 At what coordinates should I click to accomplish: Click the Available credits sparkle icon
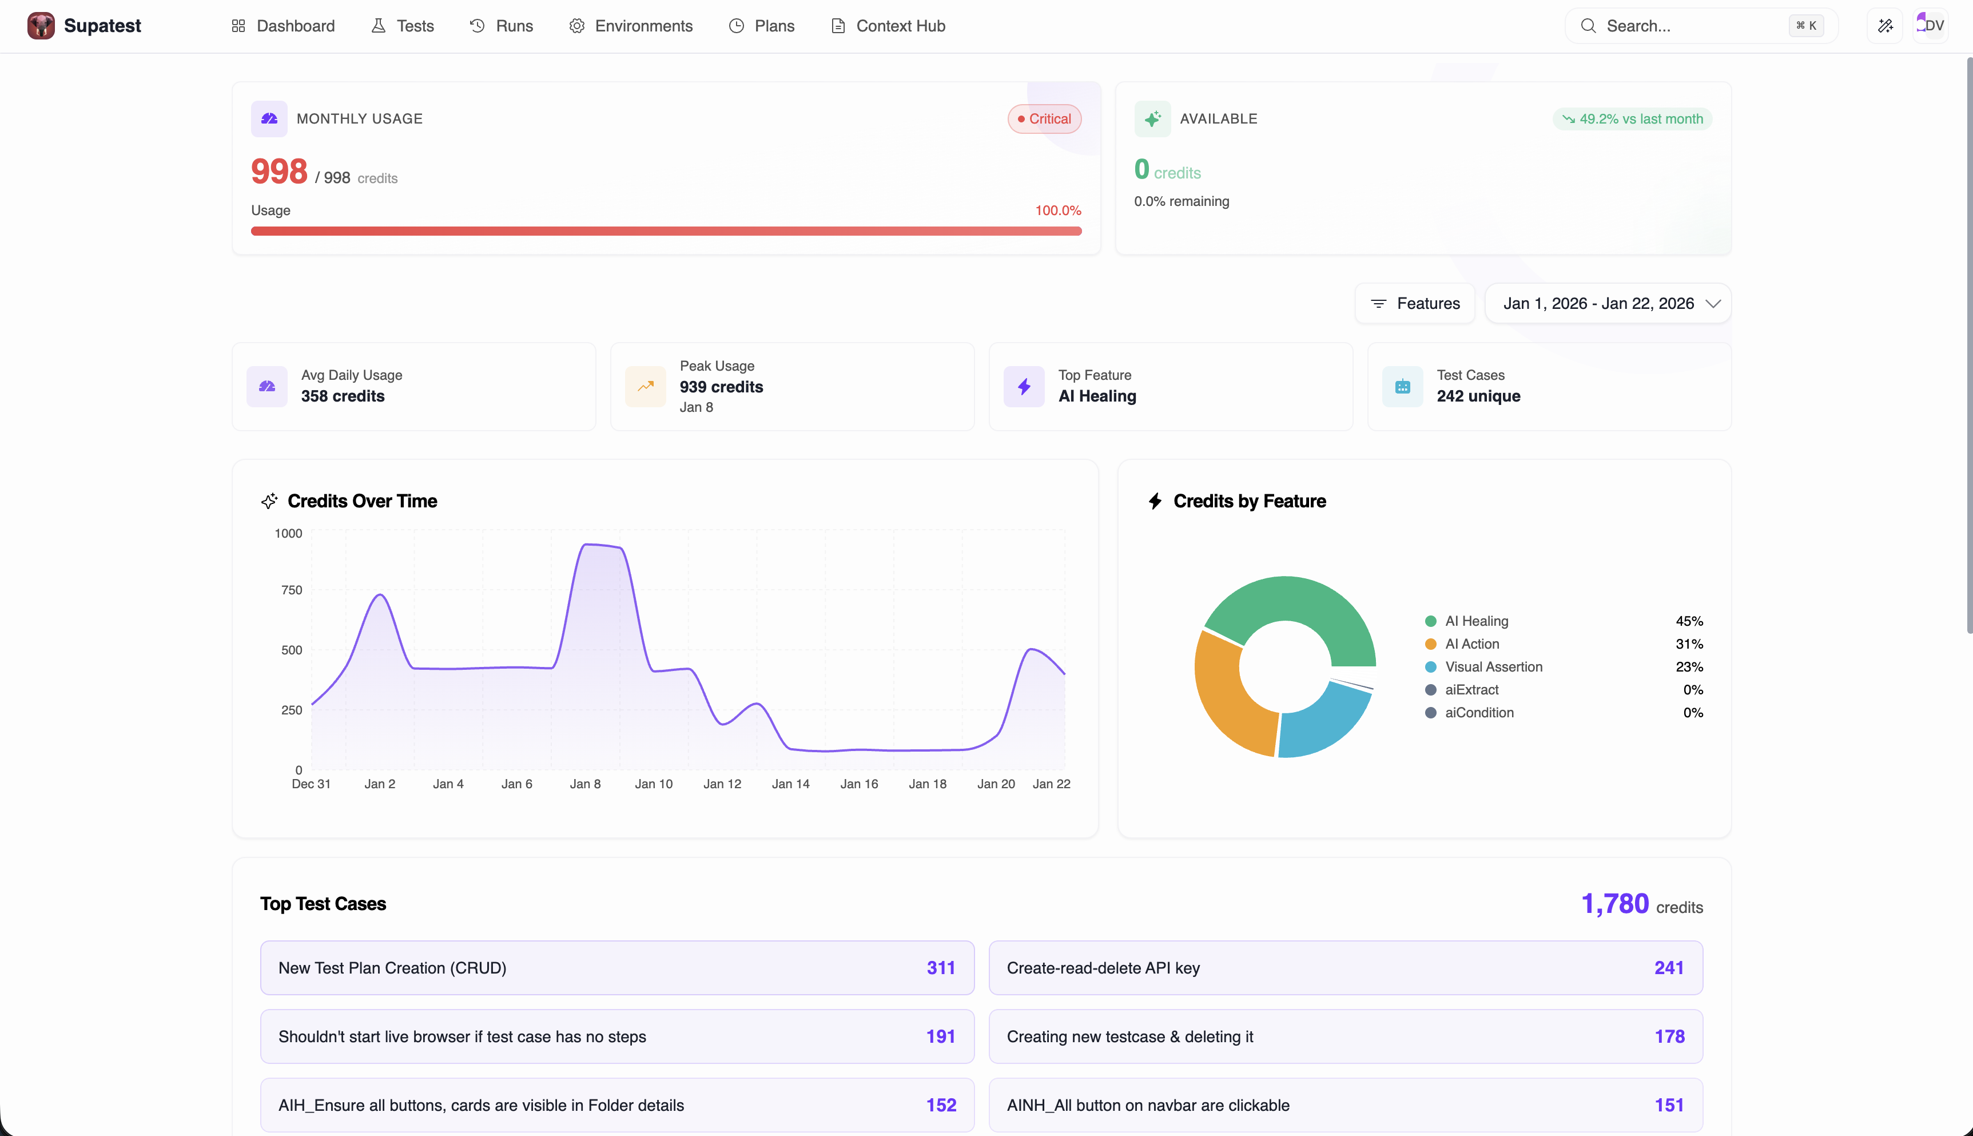1152,118
